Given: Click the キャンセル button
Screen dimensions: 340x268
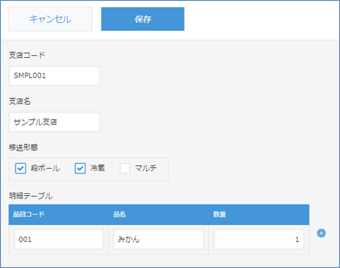Looking at the screenshot, I should [x=50, y=19].
